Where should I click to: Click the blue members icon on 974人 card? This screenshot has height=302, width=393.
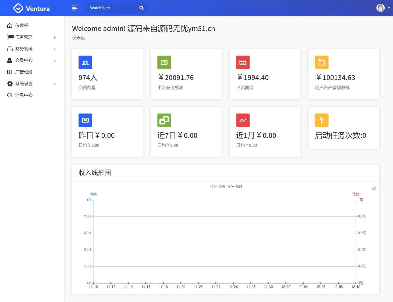click(x=85, y=62)
